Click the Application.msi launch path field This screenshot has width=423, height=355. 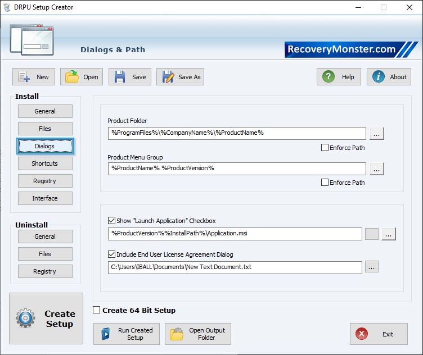pyautogui.click(x=235, y=234)
